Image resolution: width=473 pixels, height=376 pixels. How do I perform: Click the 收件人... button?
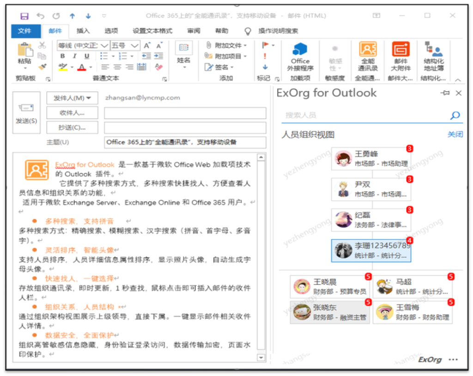click(72, 113)
